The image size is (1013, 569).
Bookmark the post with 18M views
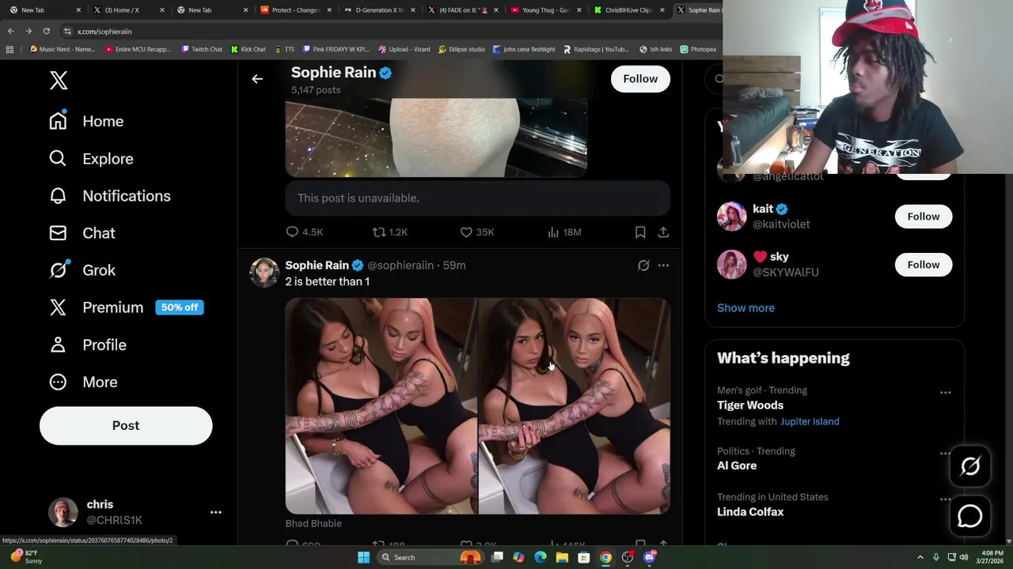(640, 232)
